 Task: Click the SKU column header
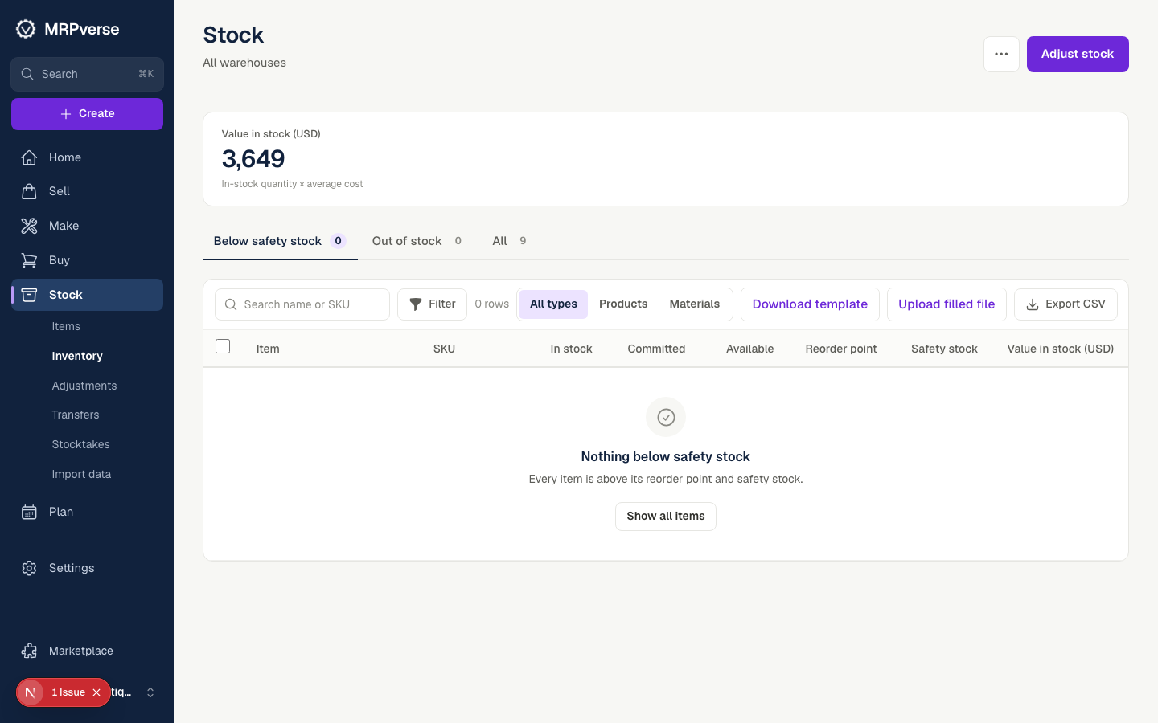point(444,349)
